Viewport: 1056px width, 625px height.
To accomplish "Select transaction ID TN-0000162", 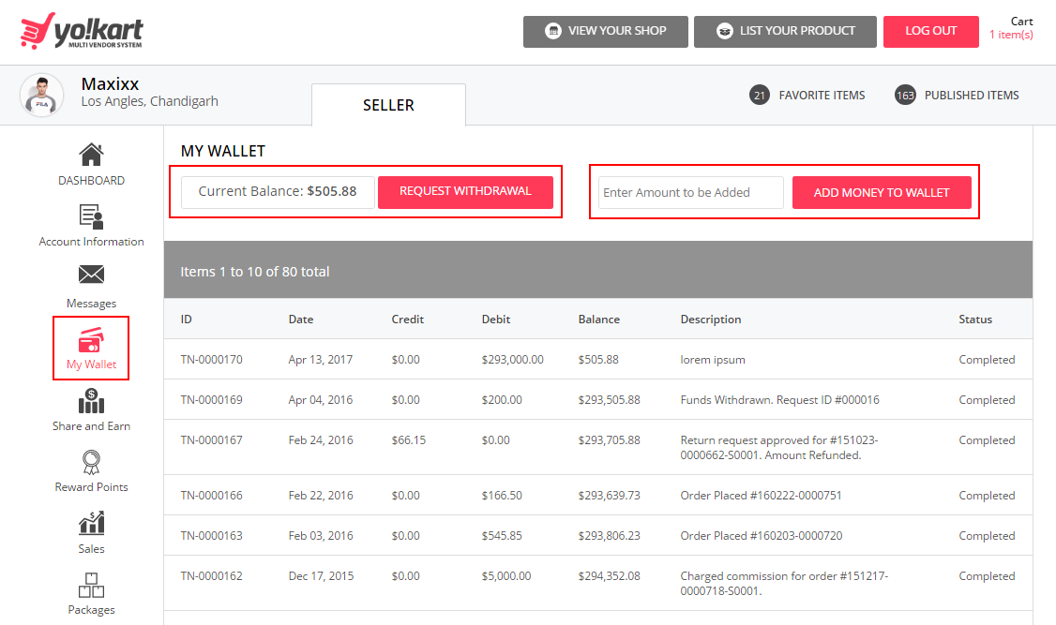I will click(211, 576).
